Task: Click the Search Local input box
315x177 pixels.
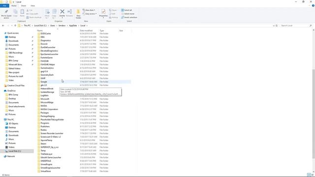Action: pyautogui.click(x=296, y=26)
